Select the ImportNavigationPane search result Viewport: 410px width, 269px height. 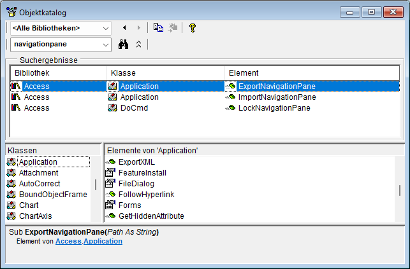(x=277, y=97)
